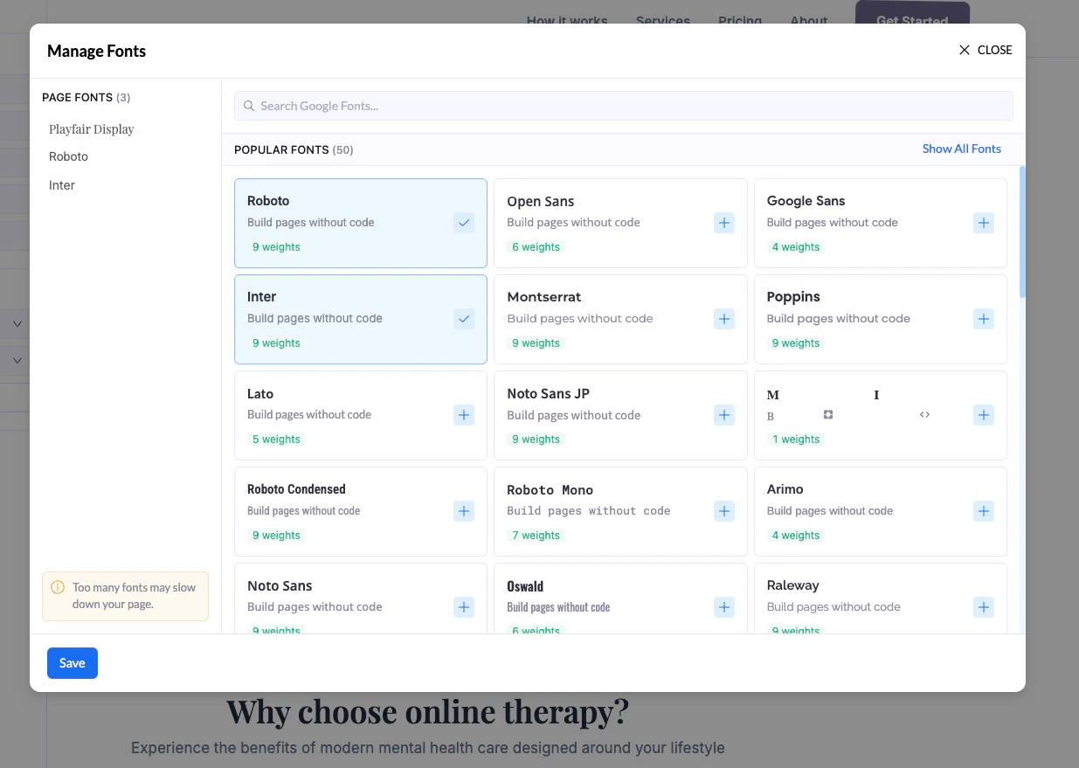Viewport: 1079px width, 768px height.
Task: Add the Raleway font with plus icon
Action: pos(984,607)
